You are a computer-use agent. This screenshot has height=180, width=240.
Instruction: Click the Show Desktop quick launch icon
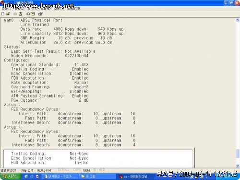tap(26, 176)
